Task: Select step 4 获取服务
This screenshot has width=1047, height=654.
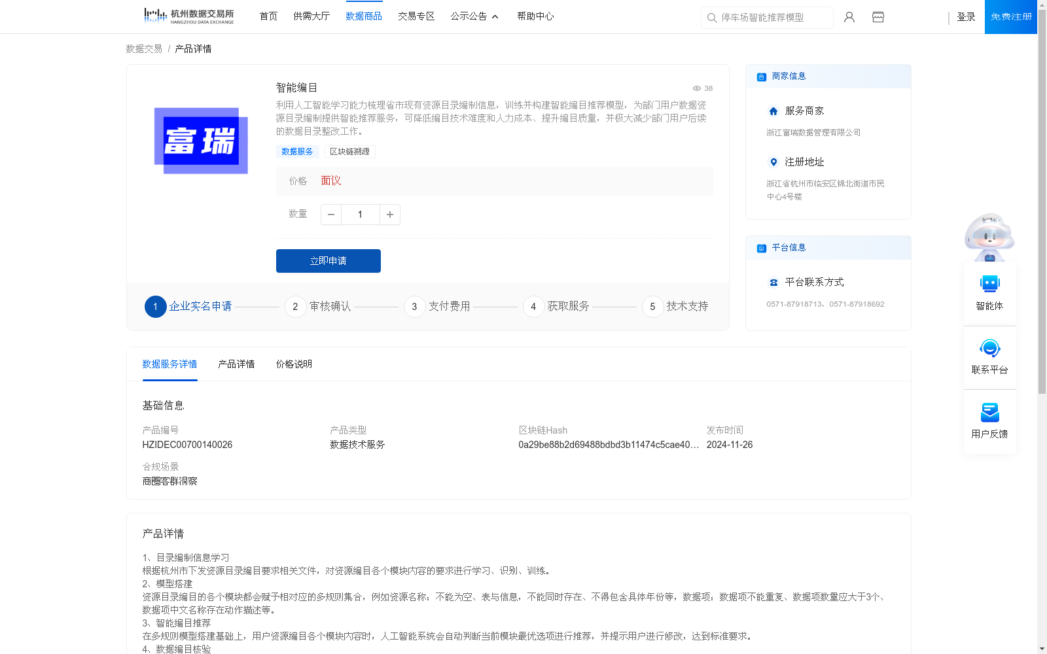Action: point(556,306)
